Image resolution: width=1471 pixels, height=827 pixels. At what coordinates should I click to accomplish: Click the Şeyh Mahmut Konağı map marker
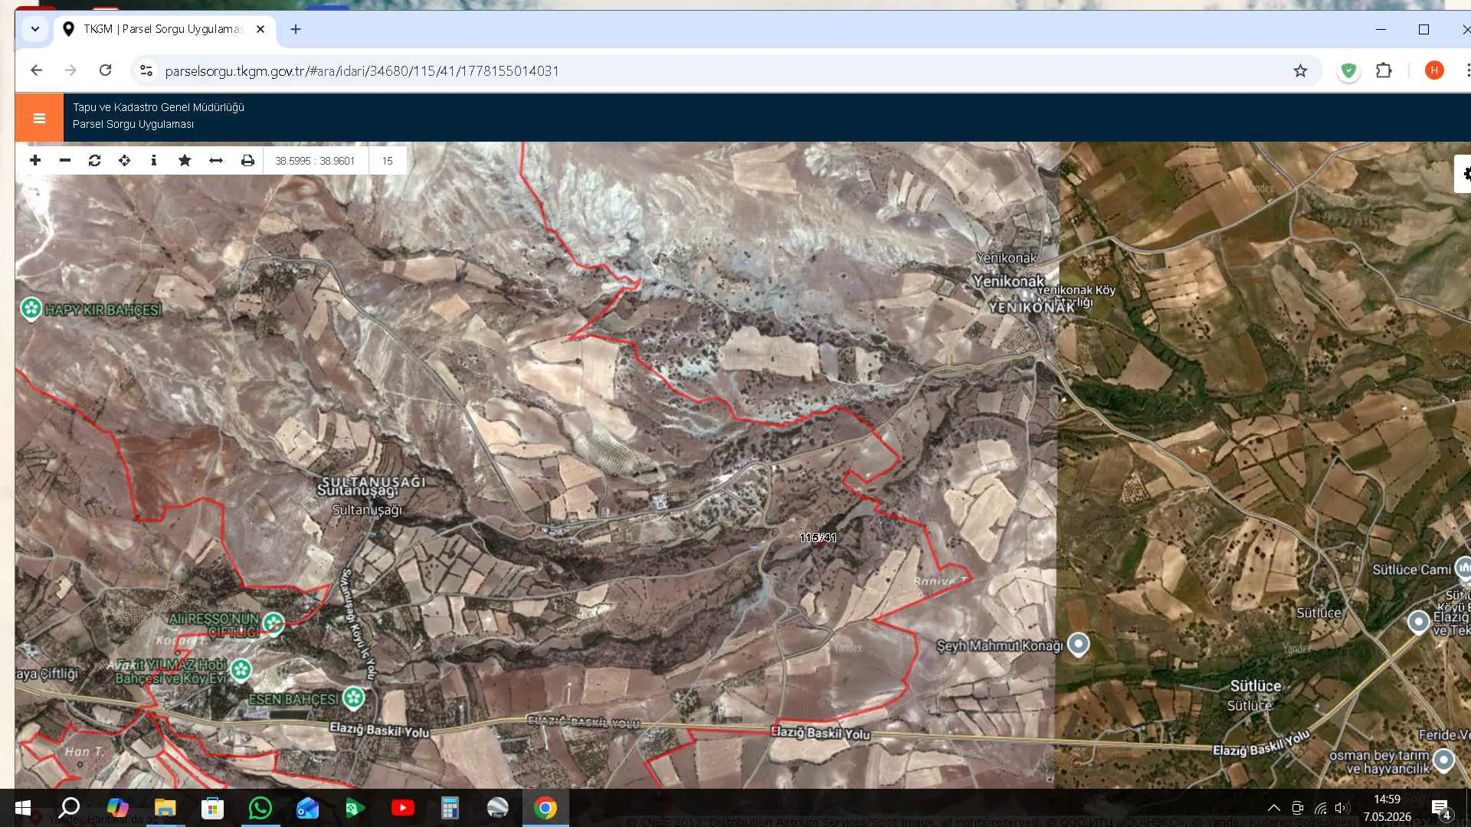[x=1078, y=644]
